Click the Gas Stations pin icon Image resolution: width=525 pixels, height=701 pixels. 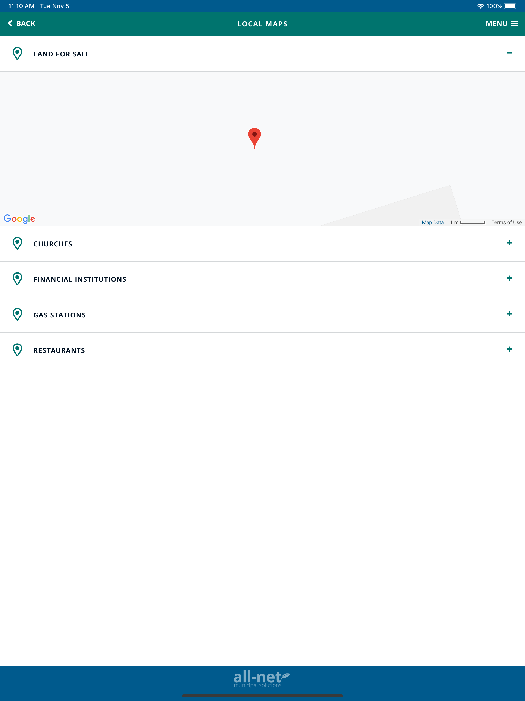tap(17, 314)
